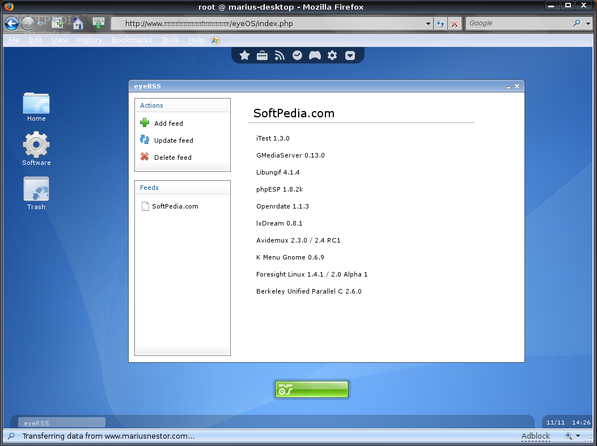Open the Help menu
The height and width of the screenshot is (446, 597).
[x=196, y=40]
